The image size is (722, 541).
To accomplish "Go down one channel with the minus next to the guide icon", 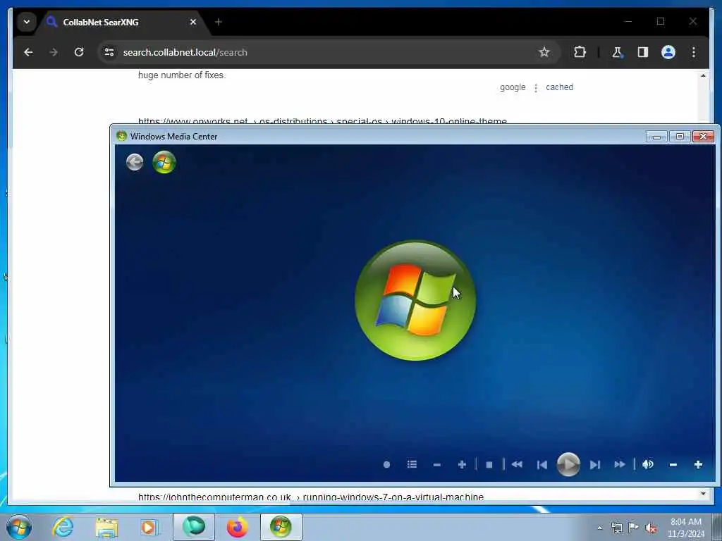I will click(x=437, y=465).
